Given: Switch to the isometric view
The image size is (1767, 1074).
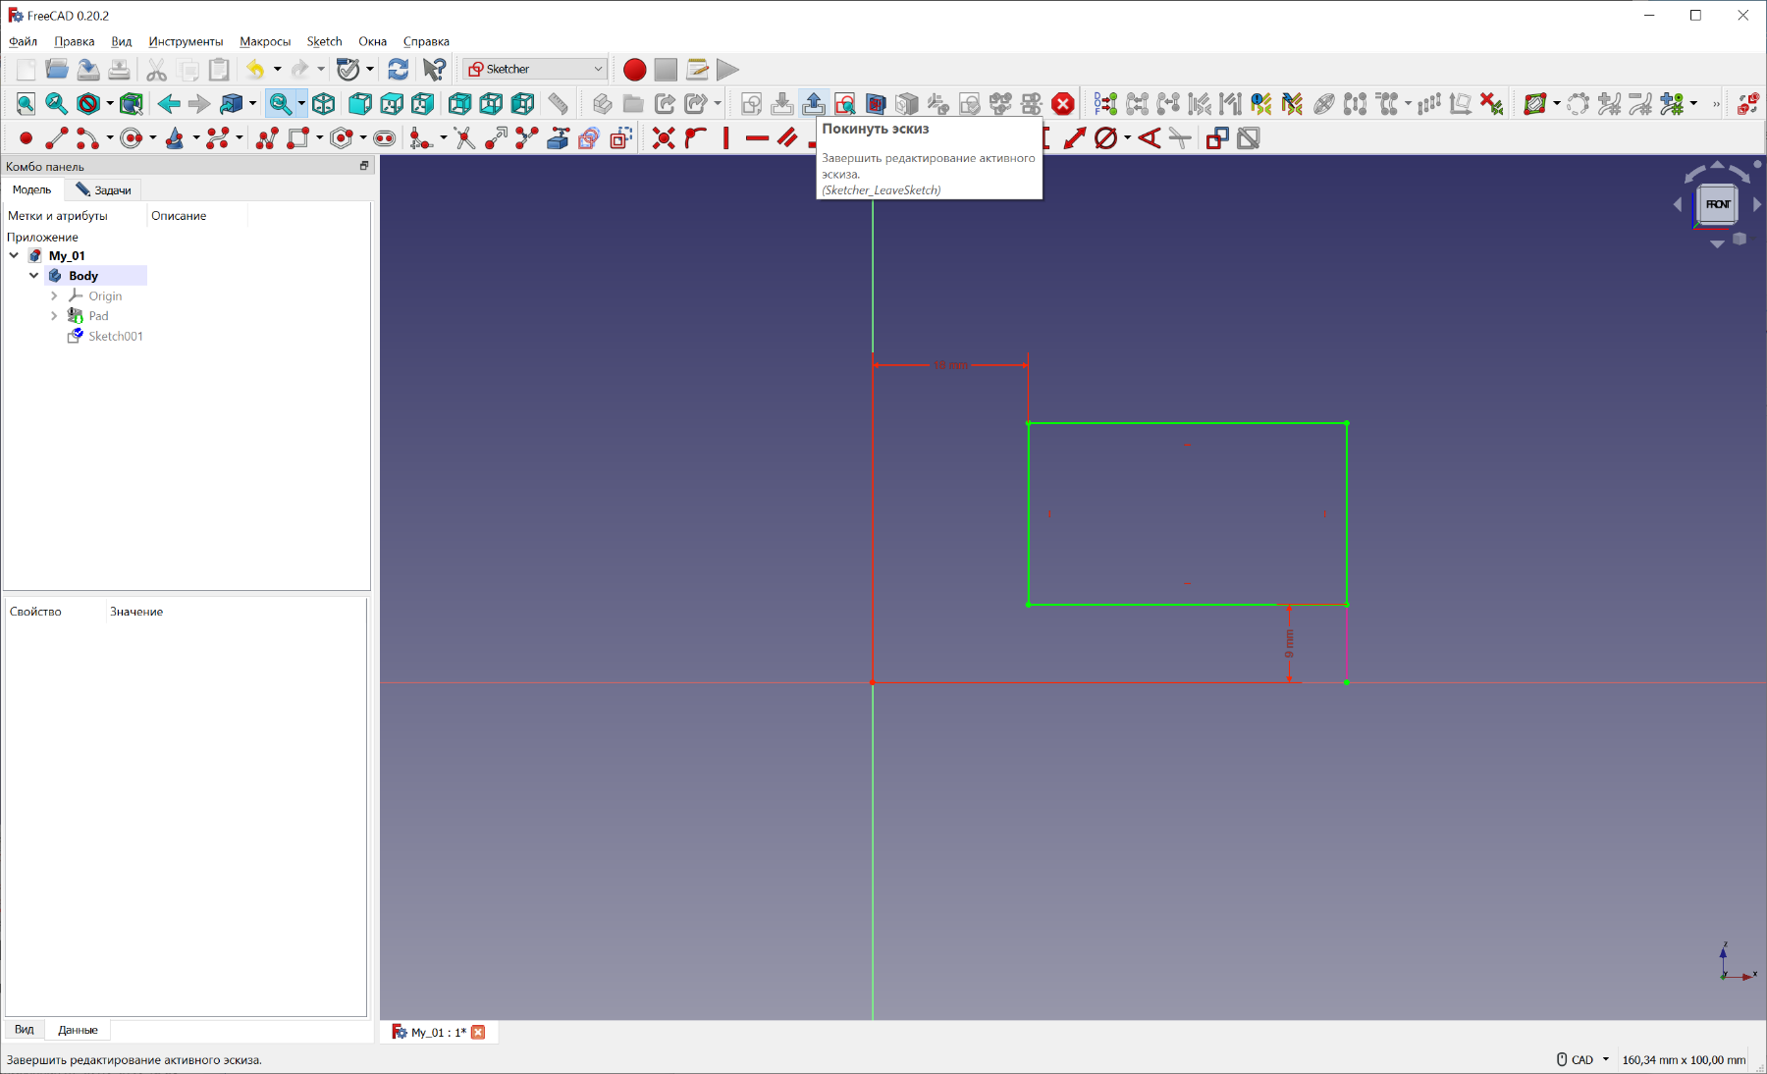Looking at the screenshot, I should 324,103.
